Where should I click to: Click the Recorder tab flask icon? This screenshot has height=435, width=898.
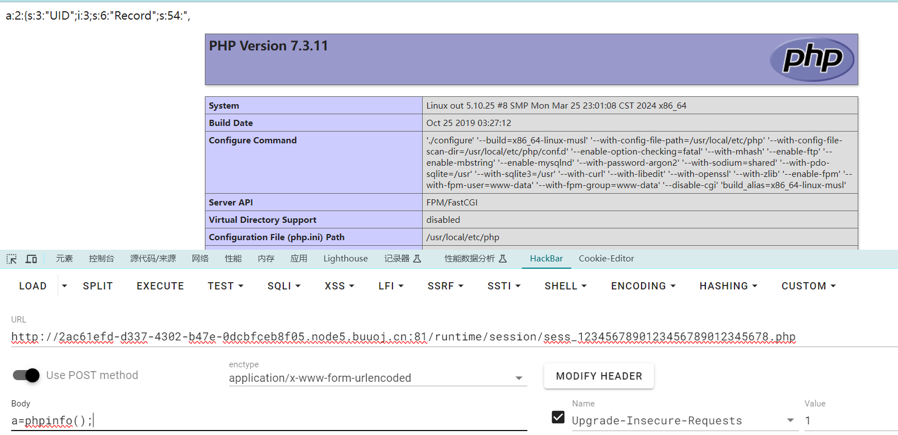point(417,259)
